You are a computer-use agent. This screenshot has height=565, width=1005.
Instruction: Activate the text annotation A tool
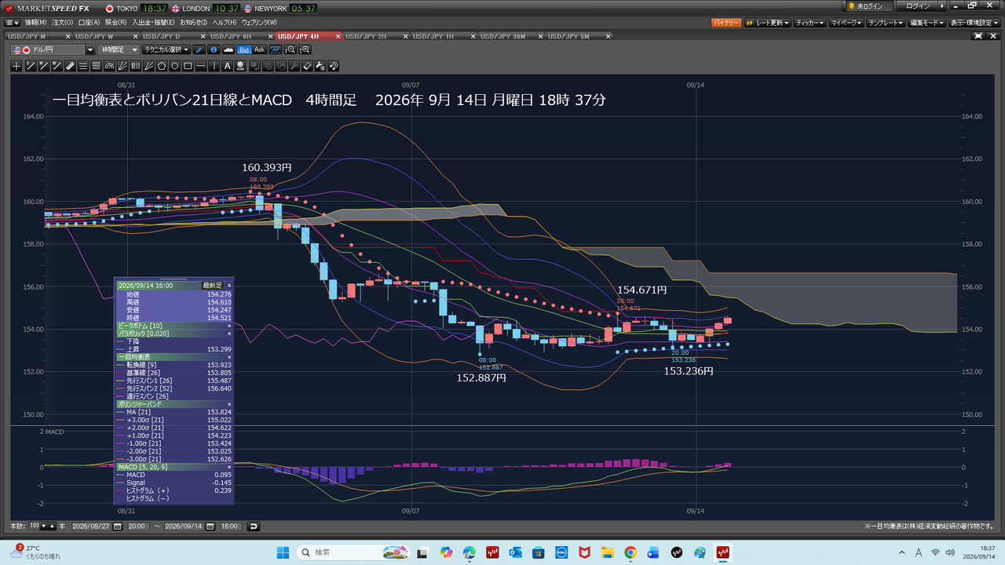pyautogui.click(x=228, y=66)
